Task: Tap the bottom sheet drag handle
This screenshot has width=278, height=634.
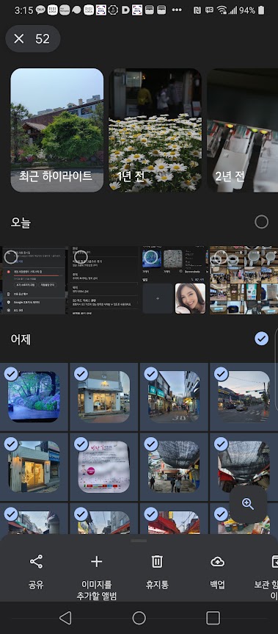Action: (139, 541)
